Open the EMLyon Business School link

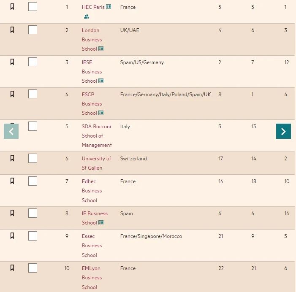92,278
